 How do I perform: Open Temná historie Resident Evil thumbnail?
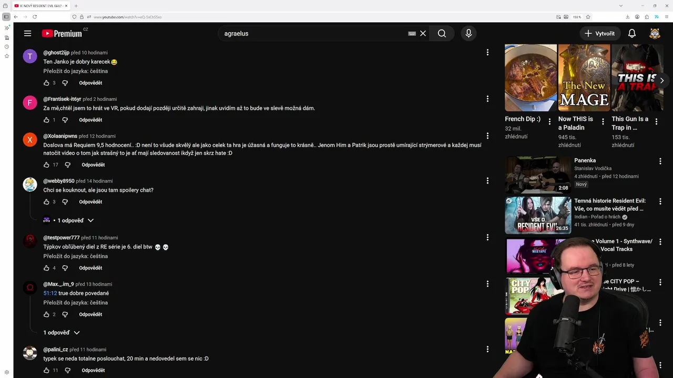coord(538,215)
